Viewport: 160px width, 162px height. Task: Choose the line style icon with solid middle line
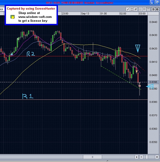144,9
